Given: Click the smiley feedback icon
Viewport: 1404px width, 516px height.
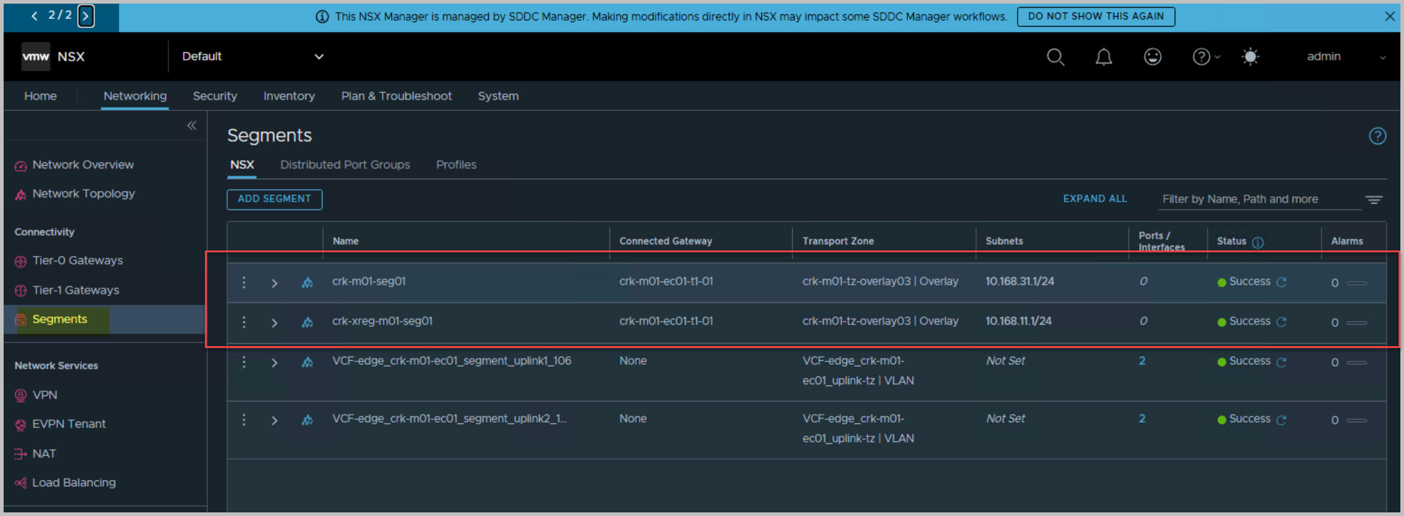Looking at the screenshot, I should (1152, 57).
